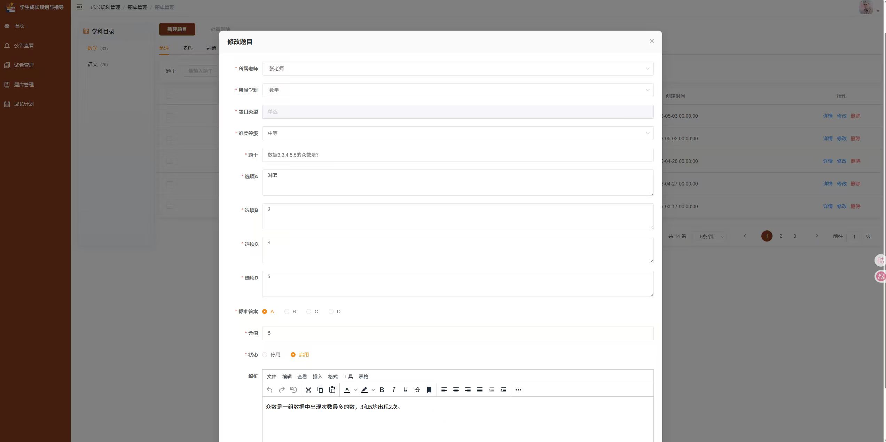Go to next page arrow
Viewport: 886px width, 442px height.
(x=817, y=236)
